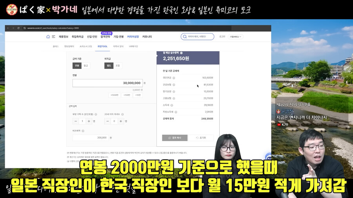Image resolution: width=353 pixels, height=198 pixels.
Task: Open the 커뮤니티 menu
Action: click(147, 37)
